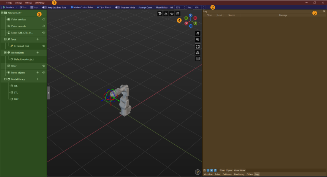Click the Simulate play icon
327x177 pixels.
point(4,7)
